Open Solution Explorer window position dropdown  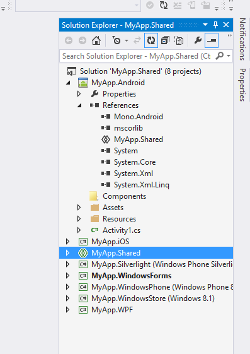pos(205,25)
